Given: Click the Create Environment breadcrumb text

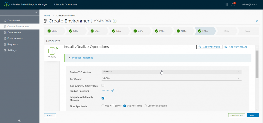Looking at the screenshot, I should pyautogui.click(x=66, y=15).
